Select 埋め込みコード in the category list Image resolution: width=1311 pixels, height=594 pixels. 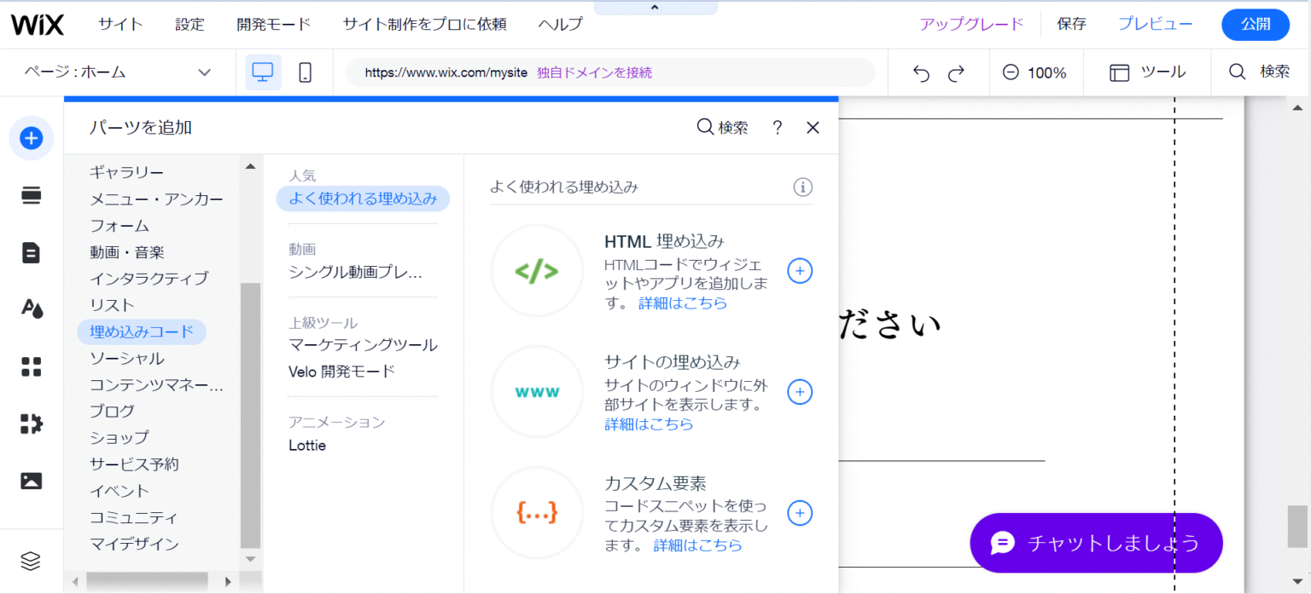coord(142,331)
